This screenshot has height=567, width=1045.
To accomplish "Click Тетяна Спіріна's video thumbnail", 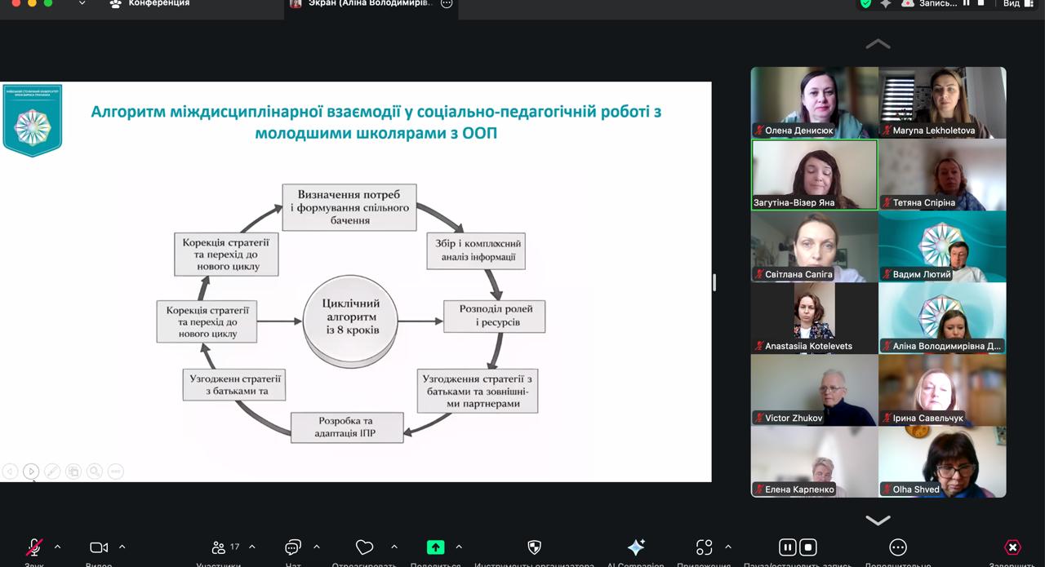I will click(942, 174).
